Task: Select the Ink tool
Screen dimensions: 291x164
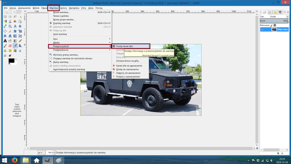Action: [x=20, y=46]
